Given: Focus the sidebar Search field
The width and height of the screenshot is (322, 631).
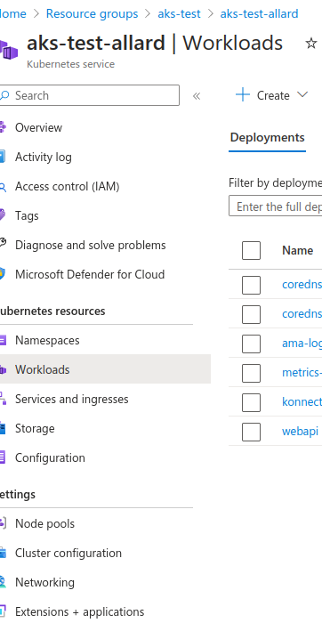Looking at the screenshot, I should coord(89,95).
